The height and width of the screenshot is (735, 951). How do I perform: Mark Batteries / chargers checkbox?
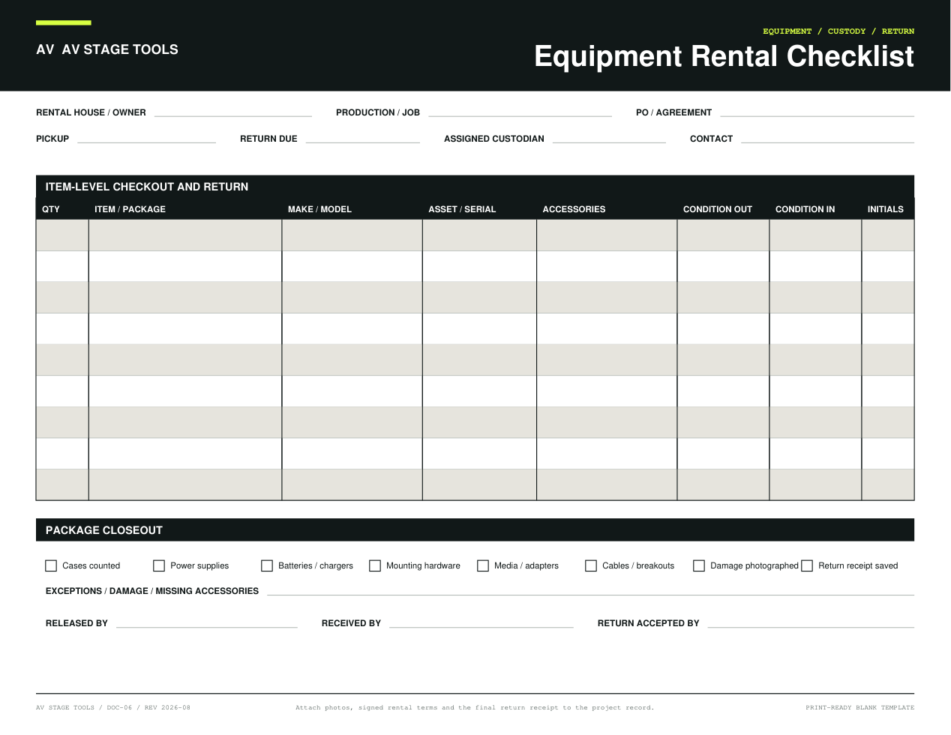pyautogui.click(x=267, y=565)
